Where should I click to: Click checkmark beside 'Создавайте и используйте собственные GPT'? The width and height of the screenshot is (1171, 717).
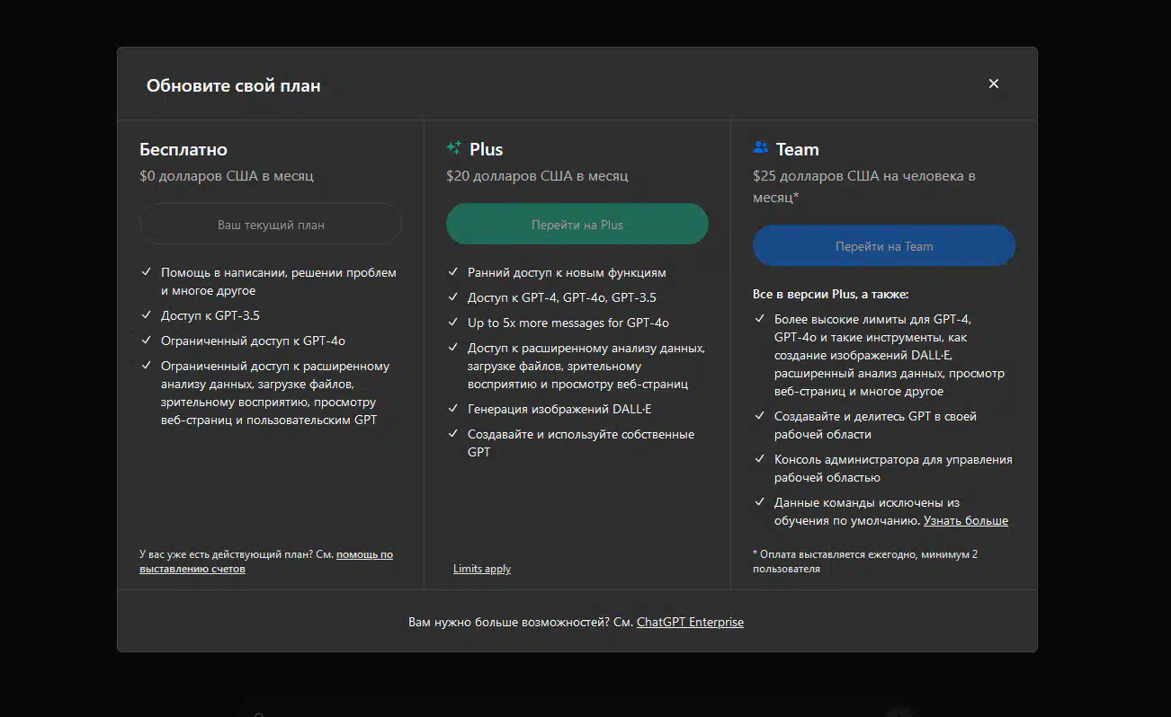click(x=452, y=434)
